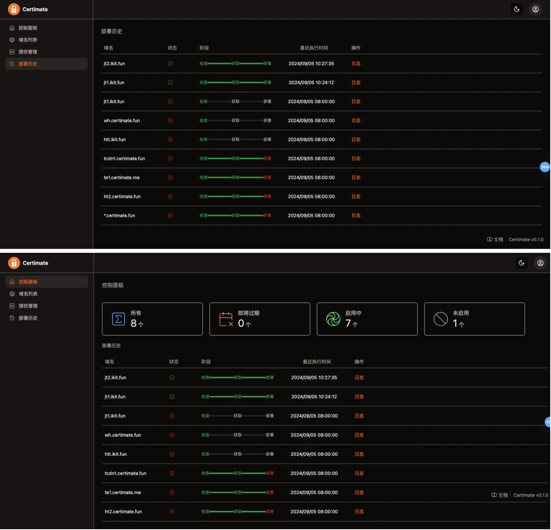551x530 pixels.
Task: Select the 未启用 disabled card
Action: click(x=474, y=319)
